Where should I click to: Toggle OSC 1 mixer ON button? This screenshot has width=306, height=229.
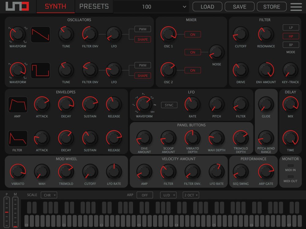click(192, 35)
